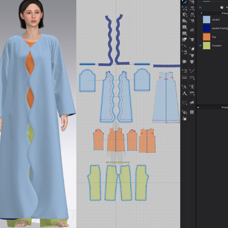Click the orange front bodice pattern piece
The height and width of the screenshot is (228, 228).
point(116,140)
